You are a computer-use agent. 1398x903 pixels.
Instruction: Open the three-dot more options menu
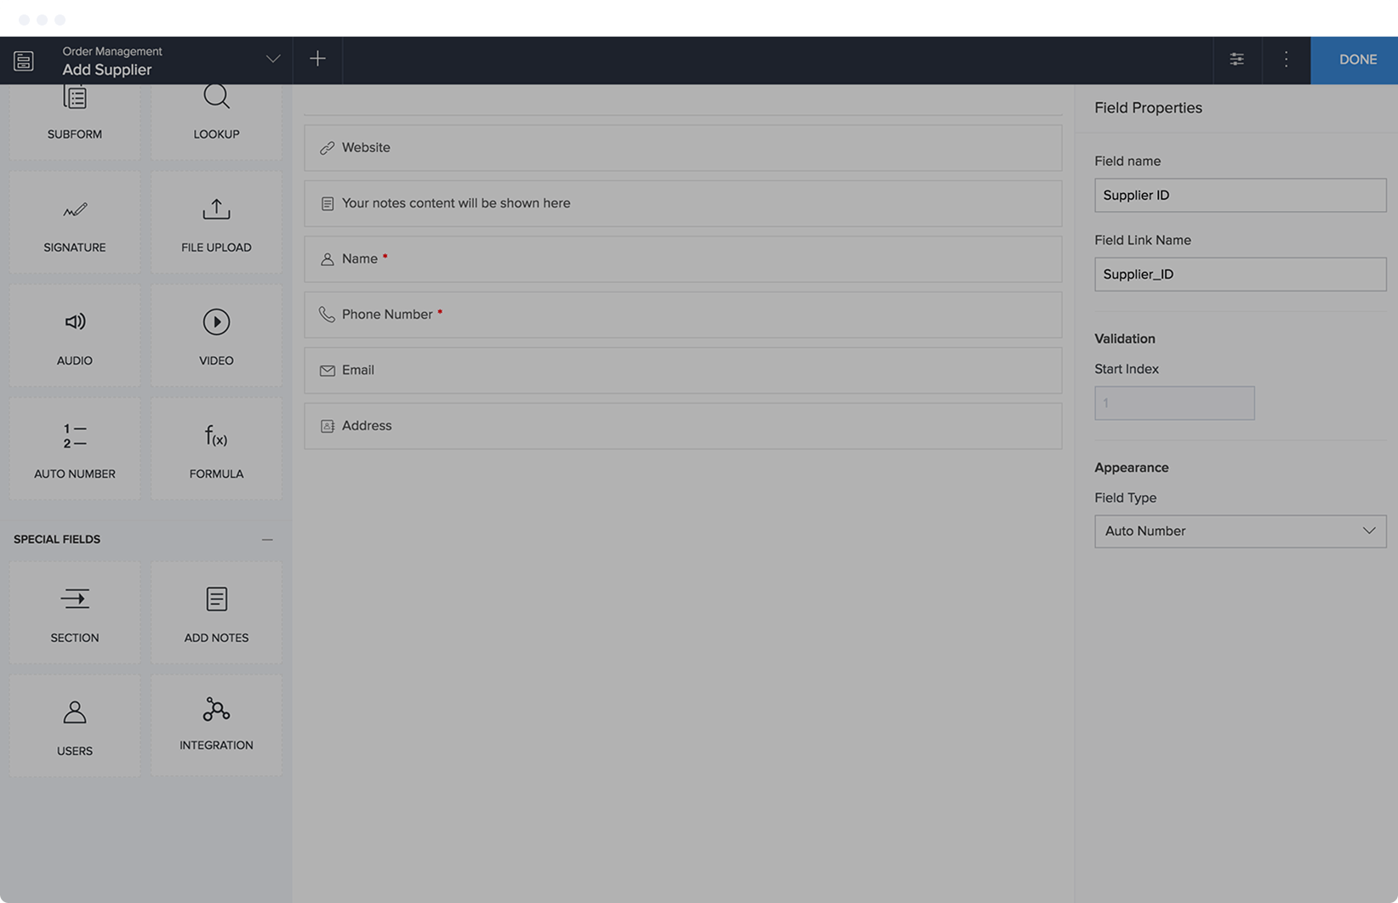(1286, 60)
